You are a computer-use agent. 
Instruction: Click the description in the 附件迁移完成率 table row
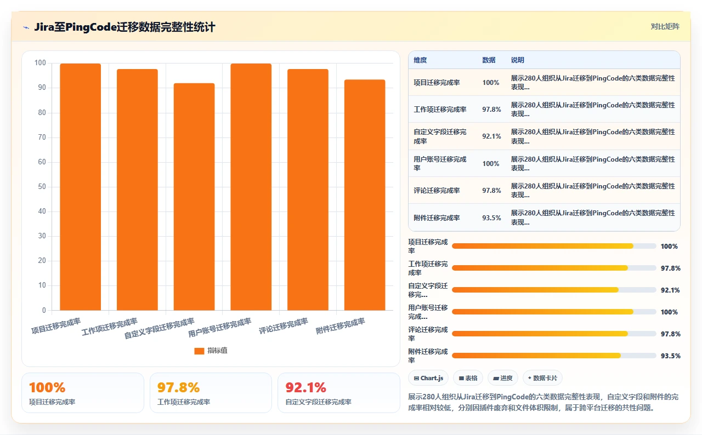593,218
